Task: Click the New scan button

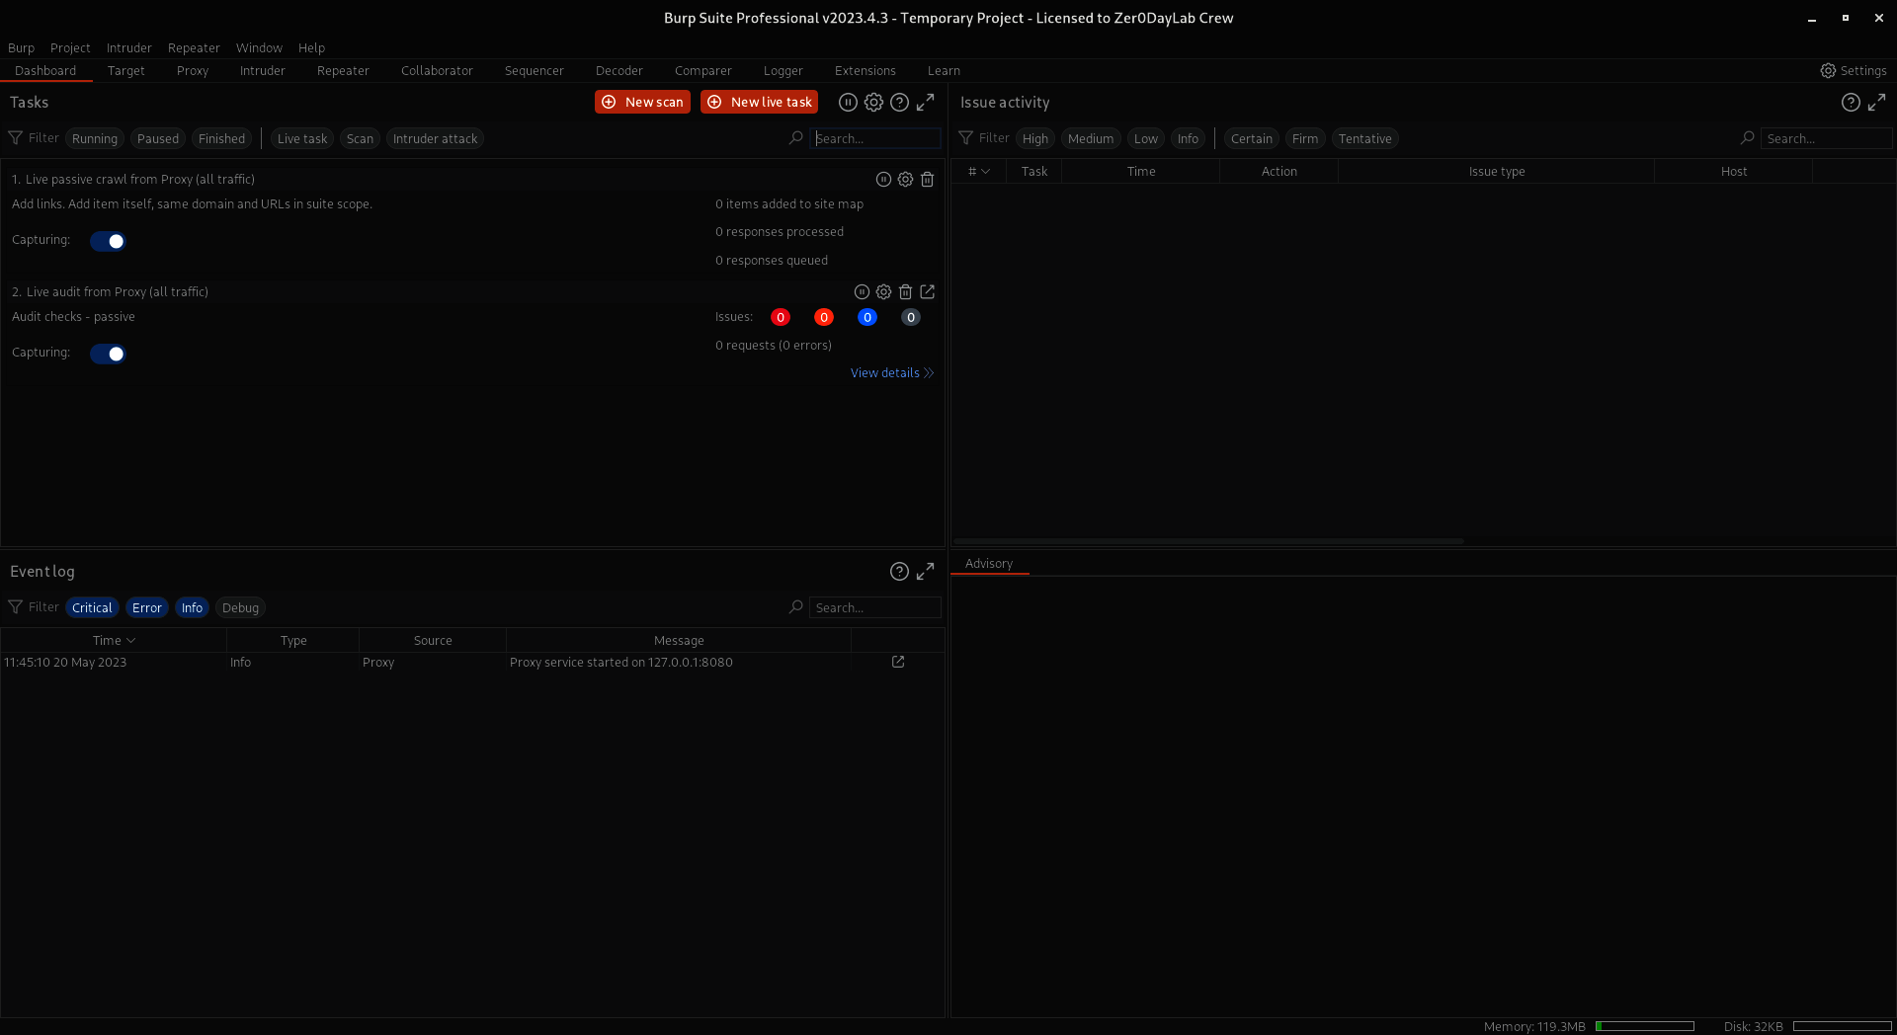Action: (x=642, y=103)
